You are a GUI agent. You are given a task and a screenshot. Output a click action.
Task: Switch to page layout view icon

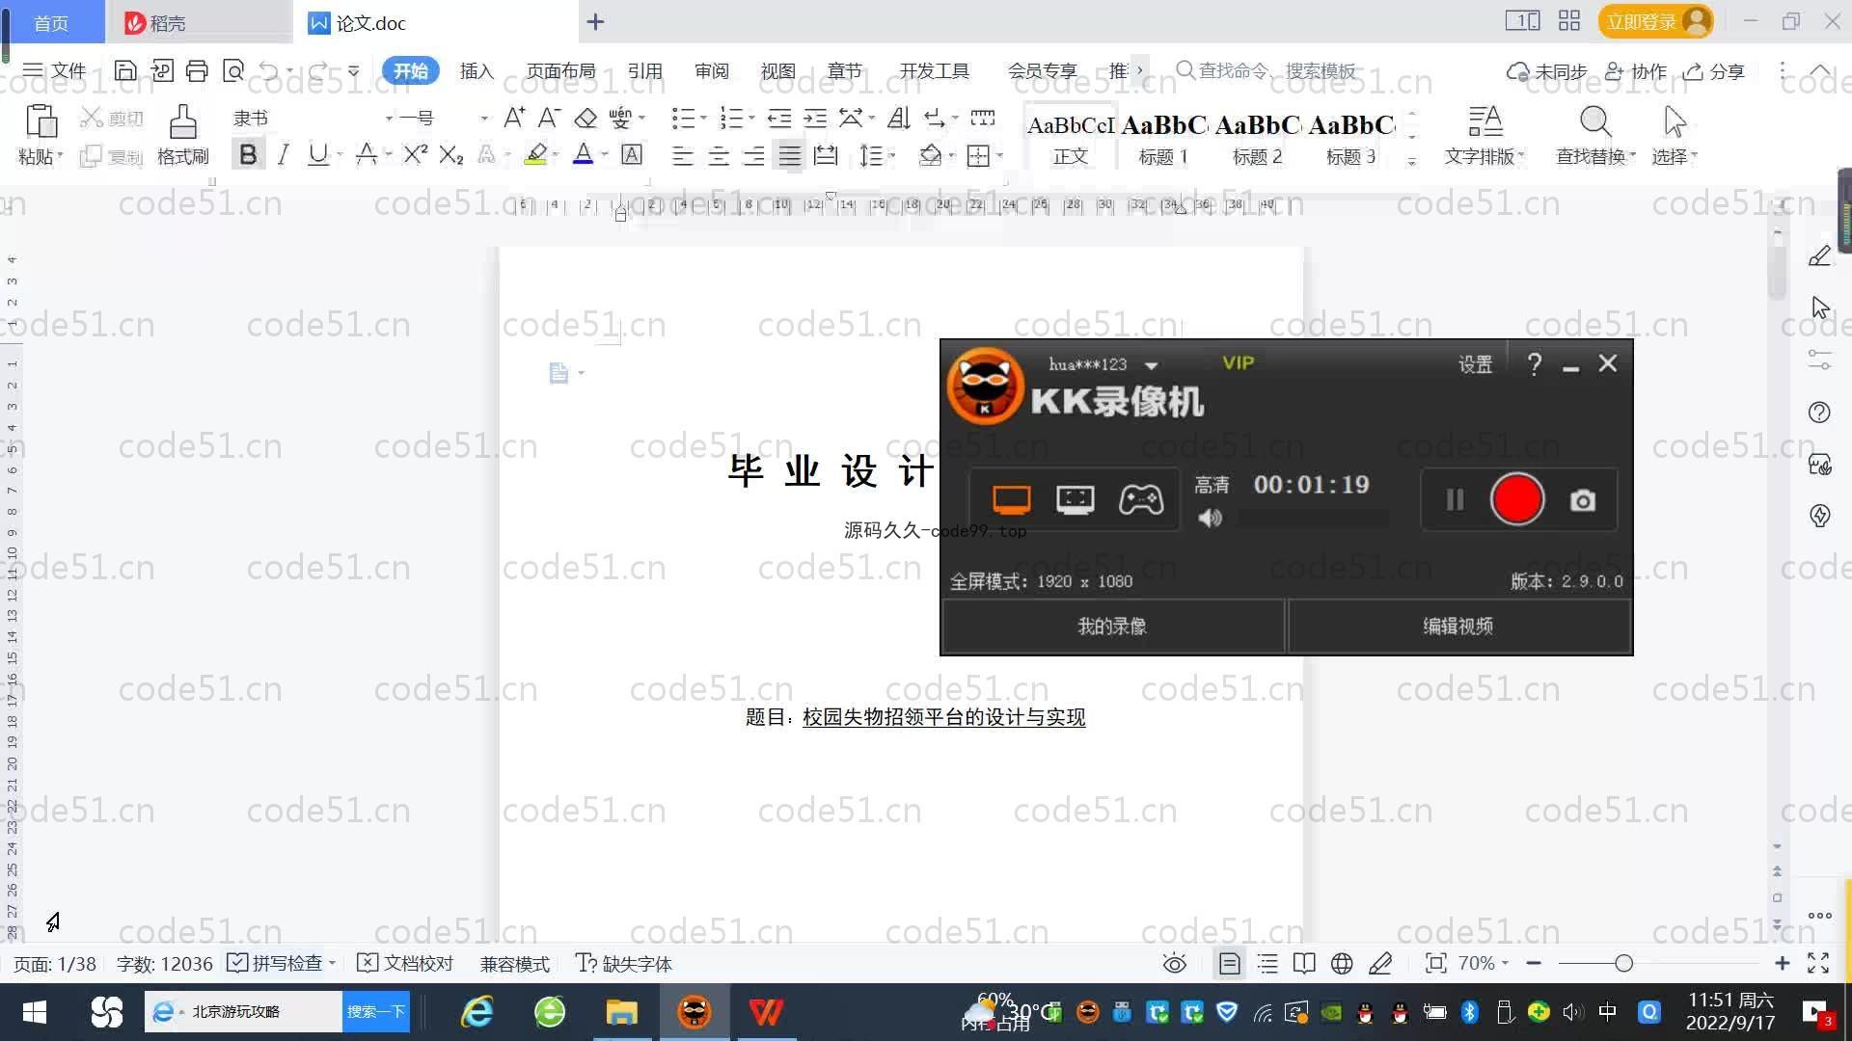point(1229,964)
